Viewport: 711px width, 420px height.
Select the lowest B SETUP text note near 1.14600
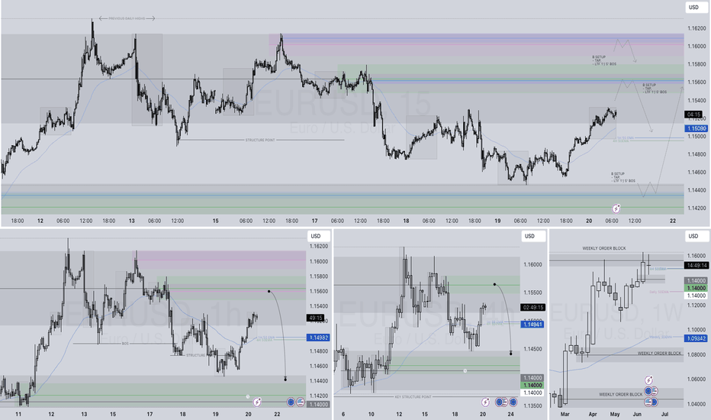(x=623, y=177)
